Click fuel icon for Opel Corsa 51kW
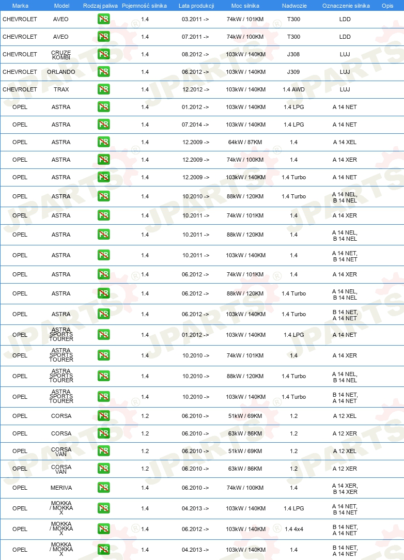This screenshot has height=560, width=404. pyautogui.click(x=104, y=415)
